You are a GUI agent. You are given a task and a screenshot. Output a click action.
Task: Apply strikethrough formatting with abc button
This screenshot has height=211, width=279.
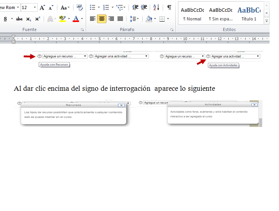click(x=19, y=19)
